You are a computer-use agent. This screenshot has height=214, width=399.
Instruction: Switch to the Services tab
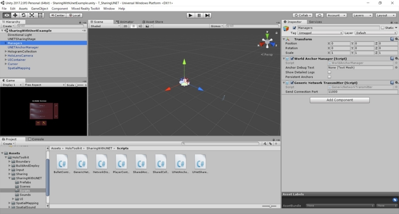315,22
